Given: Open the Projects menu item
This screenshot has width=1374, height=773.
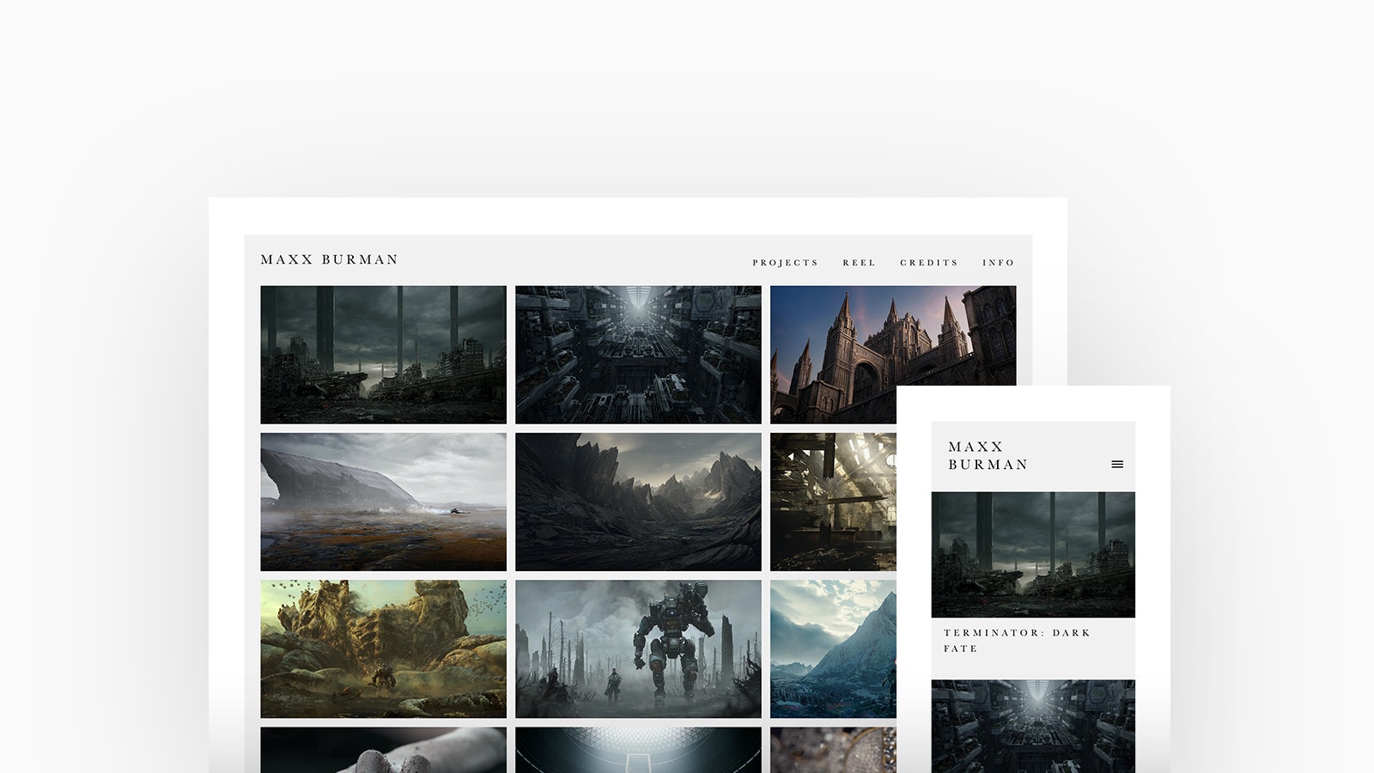Looking at the screenshot, I should [786, 263].
